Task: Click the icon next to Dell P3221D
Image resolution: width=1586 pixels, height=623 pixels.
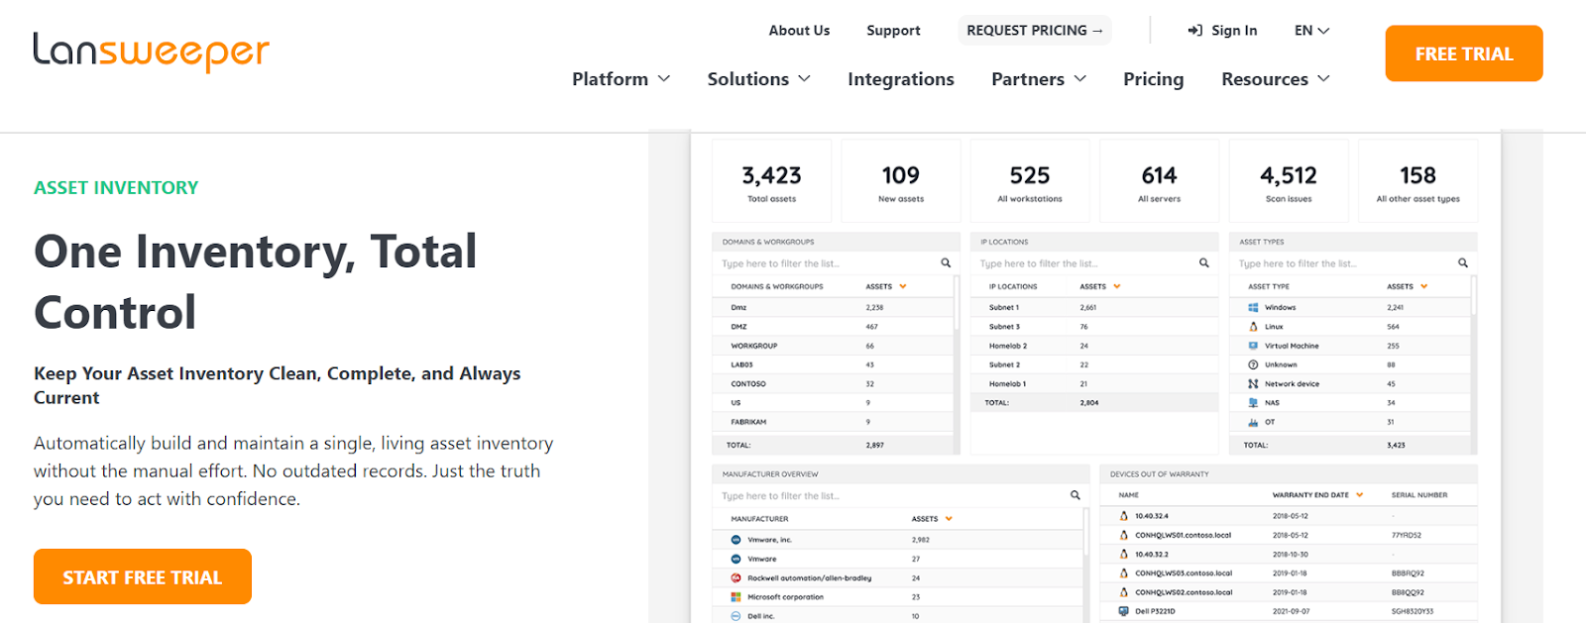Action: point(1123,611)
